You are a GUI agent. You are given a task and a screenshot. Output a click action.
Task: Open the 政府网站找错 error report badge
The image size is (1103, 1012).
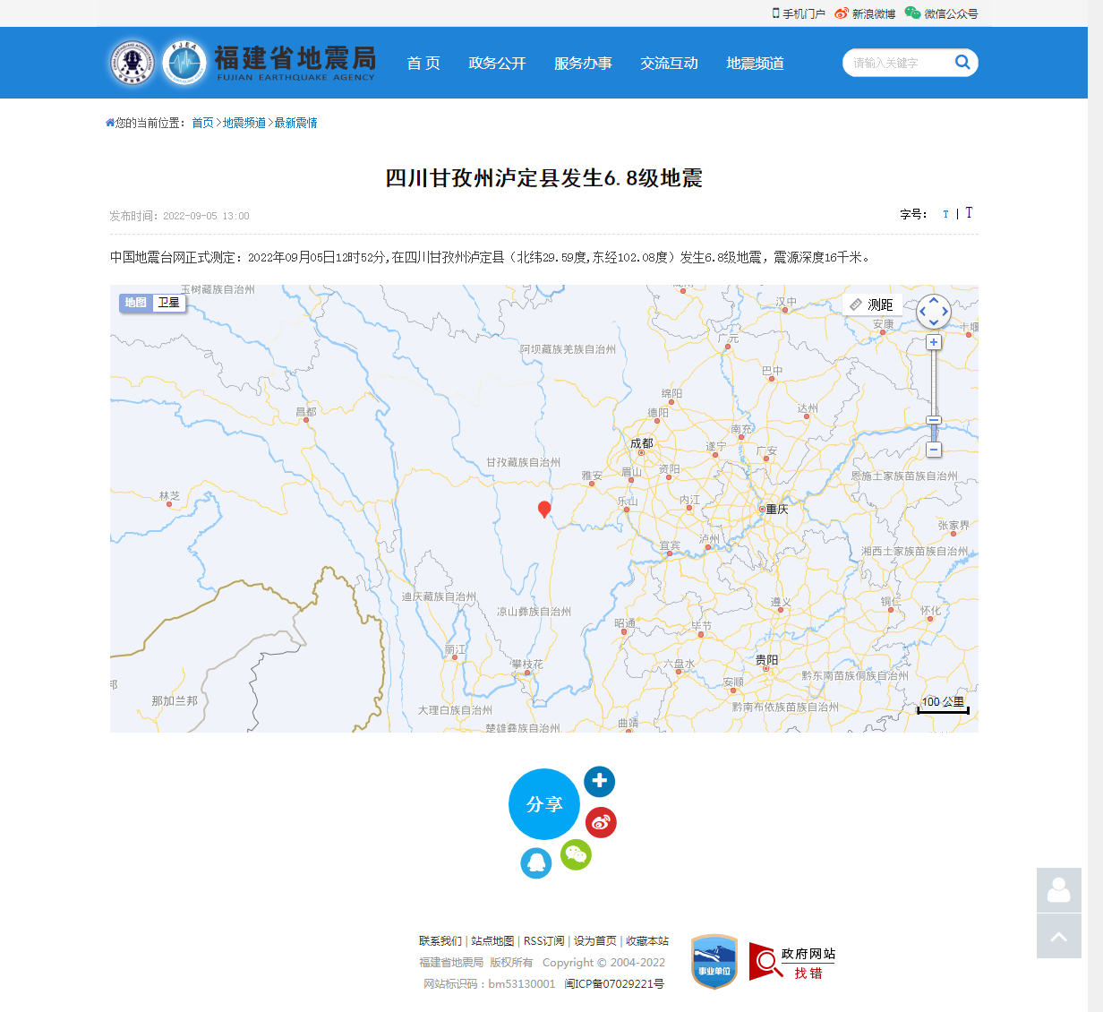(x=792, y=963)
